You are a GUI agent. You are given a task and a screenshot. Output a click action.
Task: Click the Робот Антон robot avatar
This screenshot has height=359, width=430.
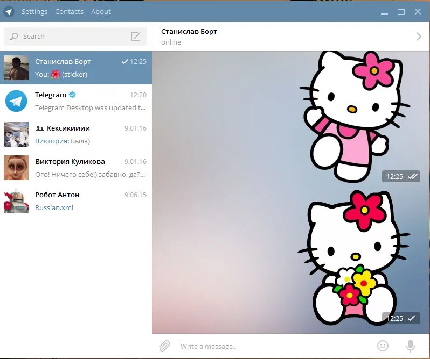[x=16, y=201]
